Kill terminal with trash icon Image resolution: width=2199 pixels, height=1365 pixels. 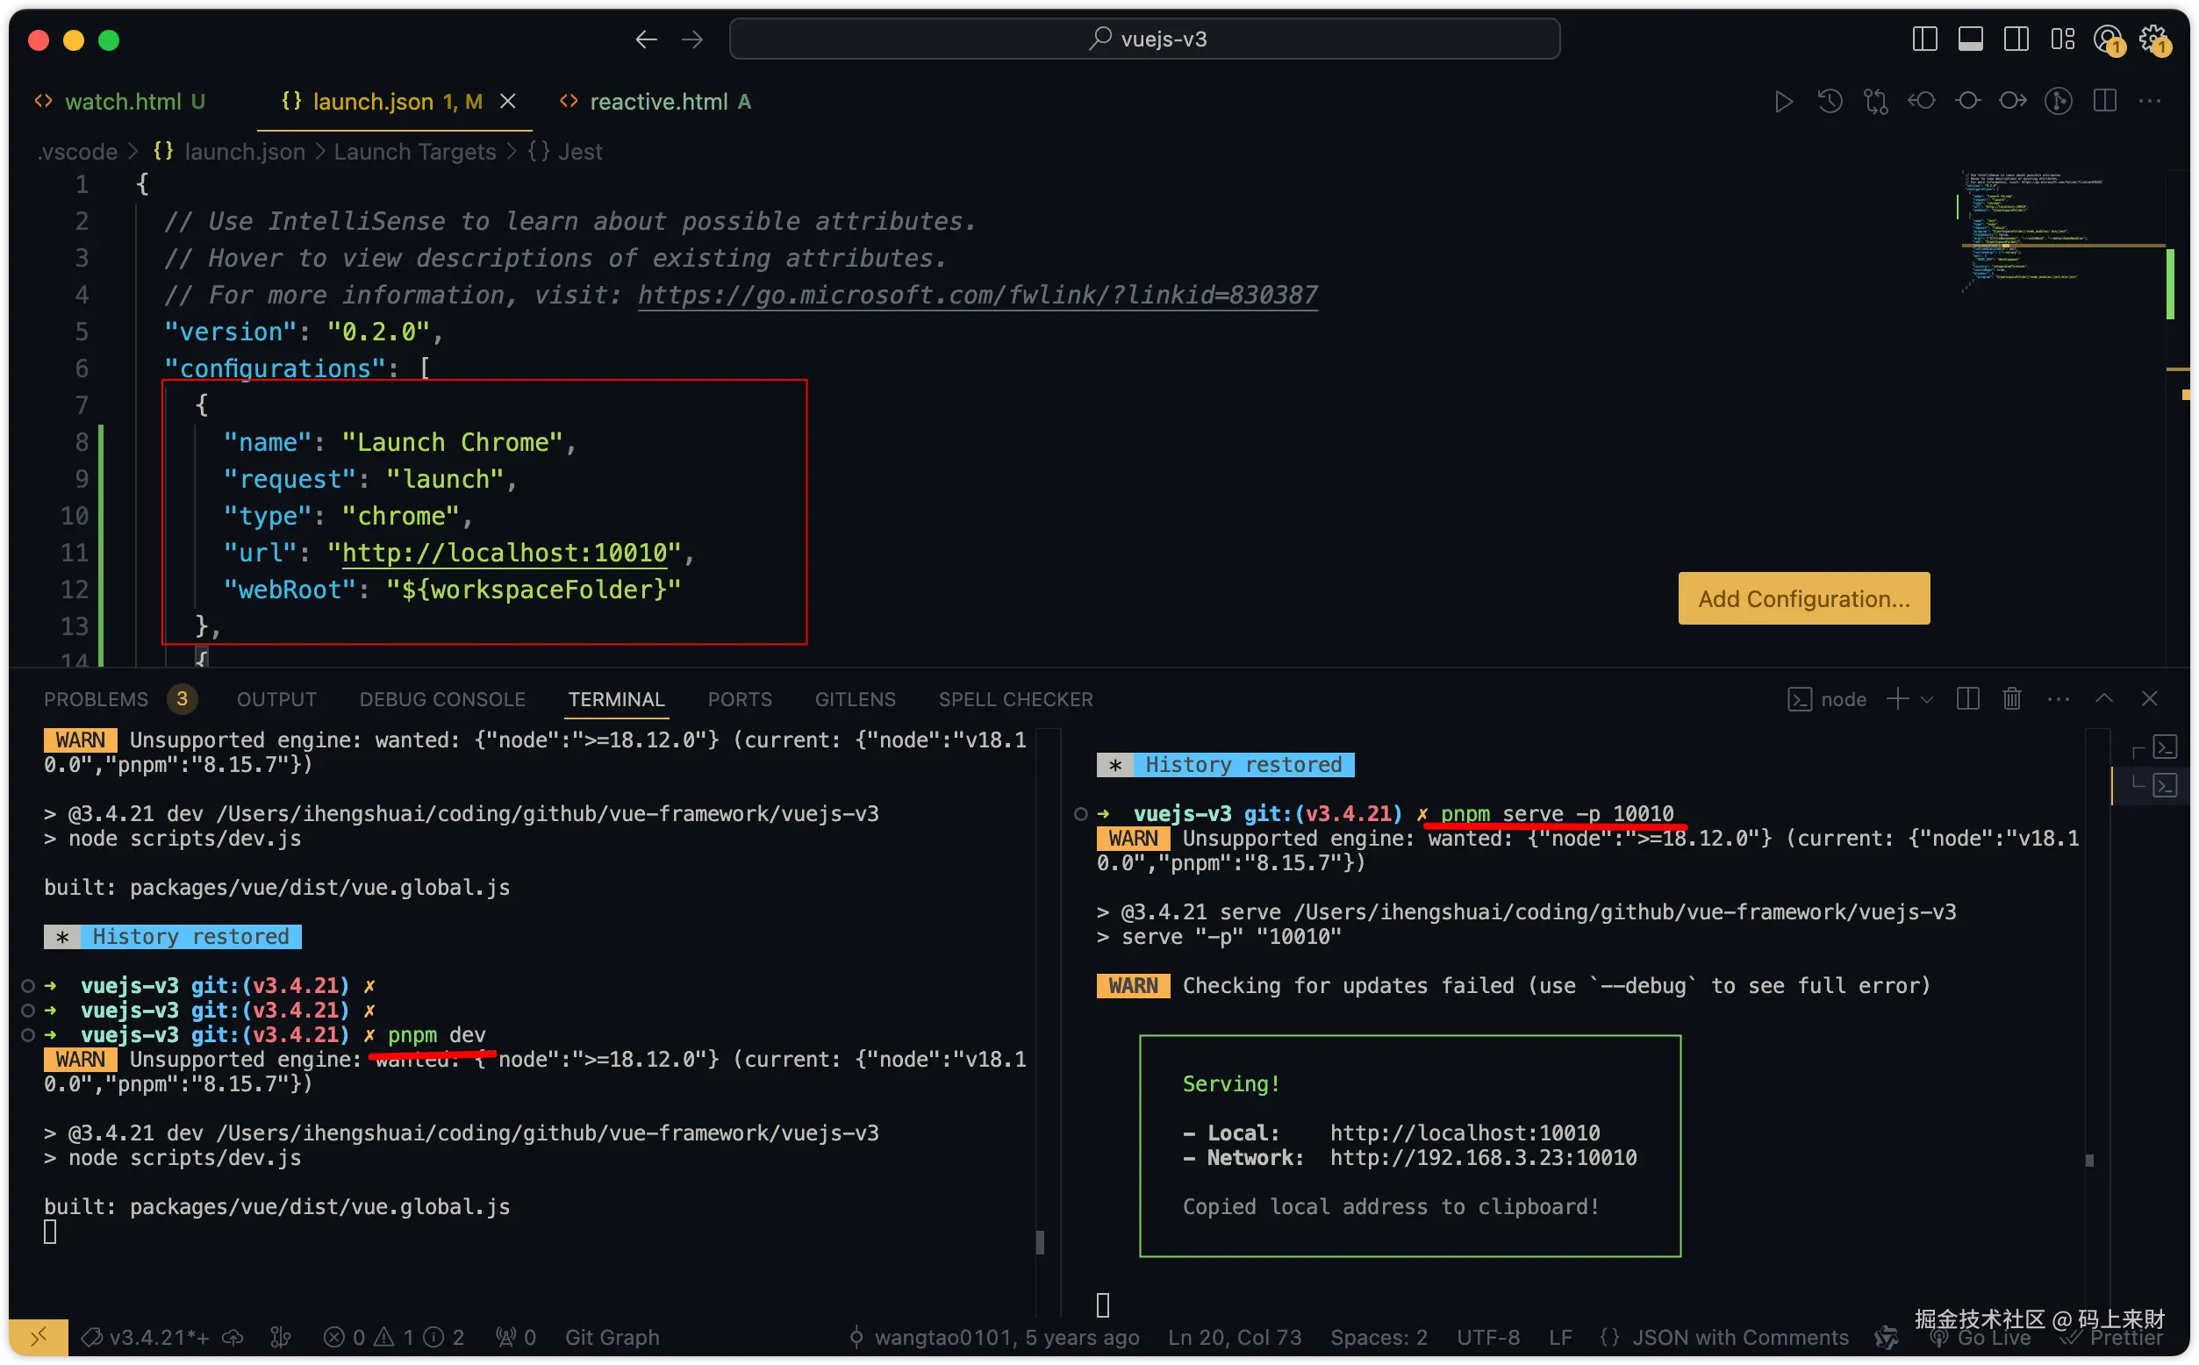pos(2011,699)
